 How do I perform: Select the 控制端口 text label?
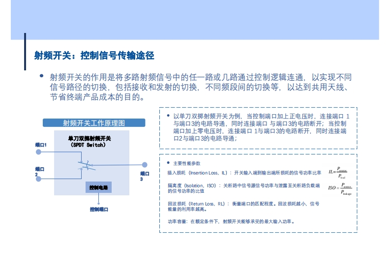[x=99, y=210]
